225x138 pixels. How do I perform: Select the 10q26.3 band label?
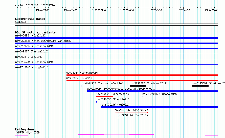(x=20, y=22)
